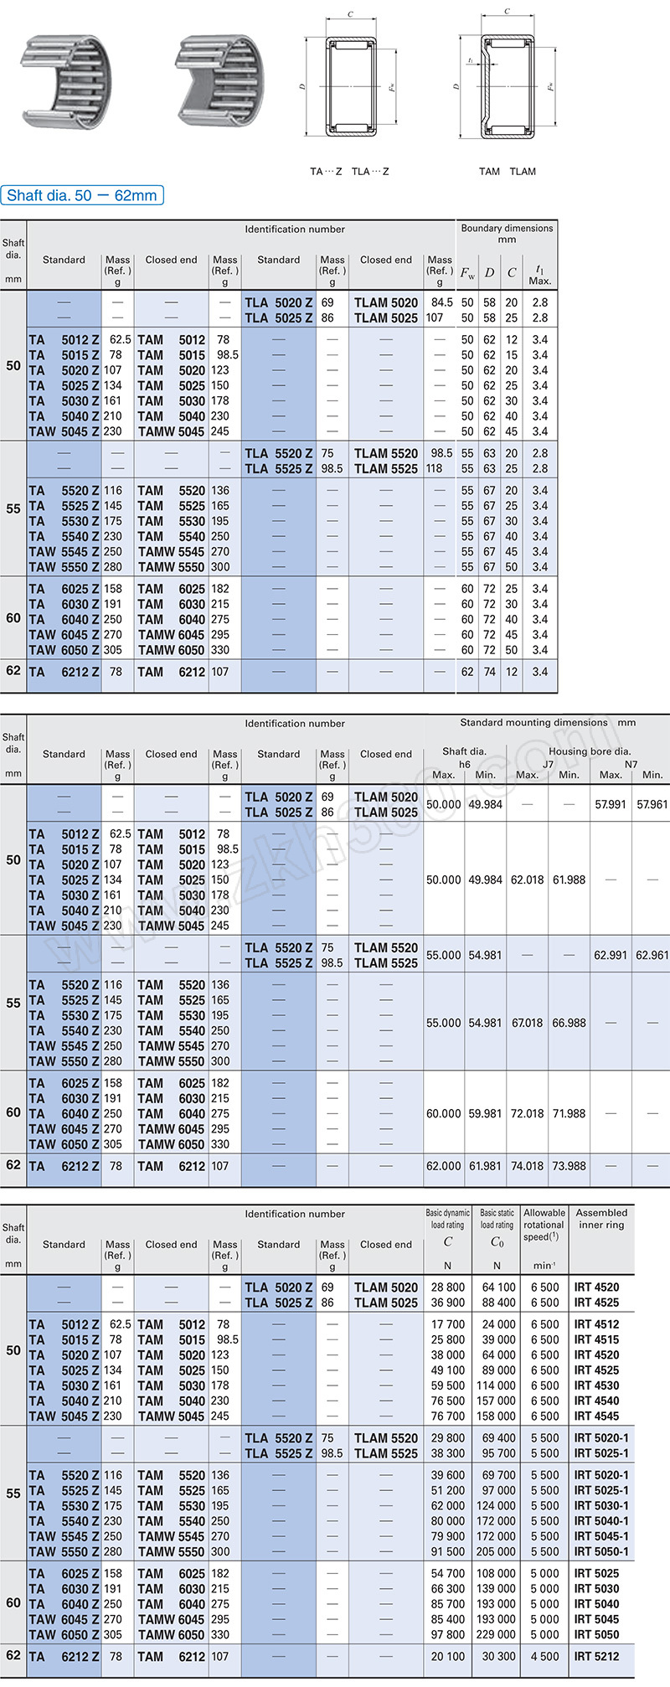
Task: Click dynamic load rating 20 100
Action: [448, 1656]
